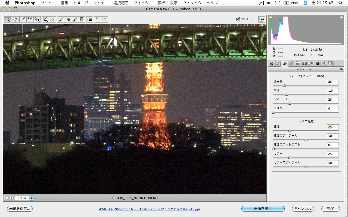This screenshot has height=217, width=348.
Task: Open the sRGB workflow options link
Action: click(148, 209)
